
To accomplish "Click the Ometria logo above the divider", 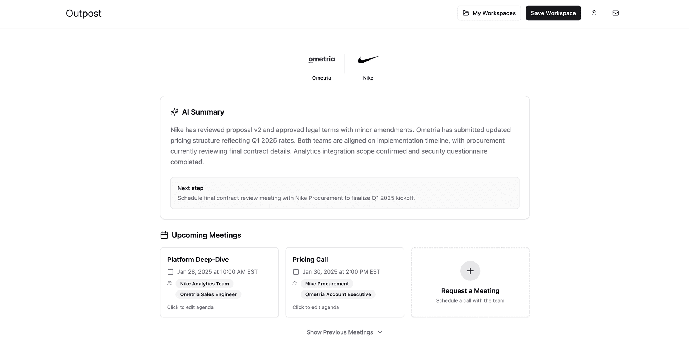I will click(321, 59).
